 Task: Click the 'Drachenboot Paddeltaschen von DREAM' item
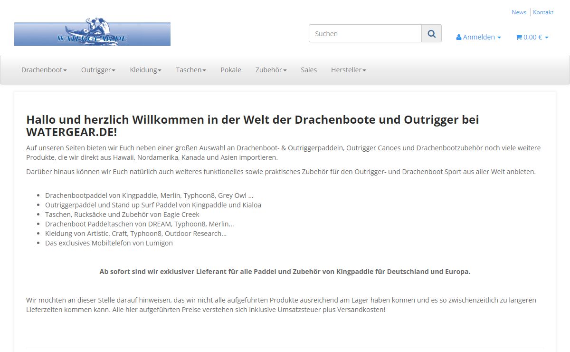click(140, 224)
